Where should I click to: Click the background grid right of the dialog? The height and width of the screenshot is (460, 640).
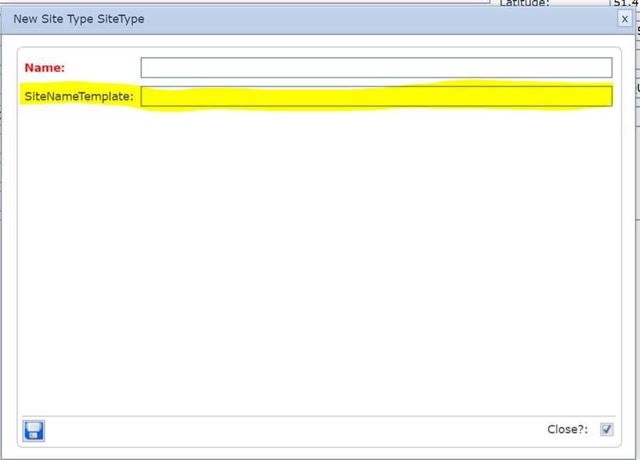637,213
